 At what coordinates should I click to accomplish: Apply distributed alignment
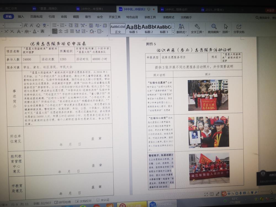78,31
